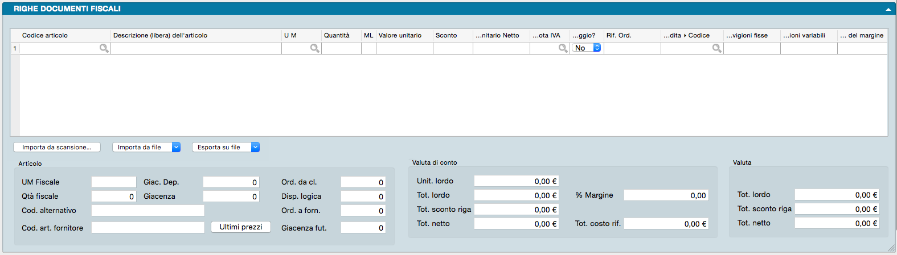Open the No dropdown in row 1
Viewport: 897px width, 255px height.
[587, 48]
